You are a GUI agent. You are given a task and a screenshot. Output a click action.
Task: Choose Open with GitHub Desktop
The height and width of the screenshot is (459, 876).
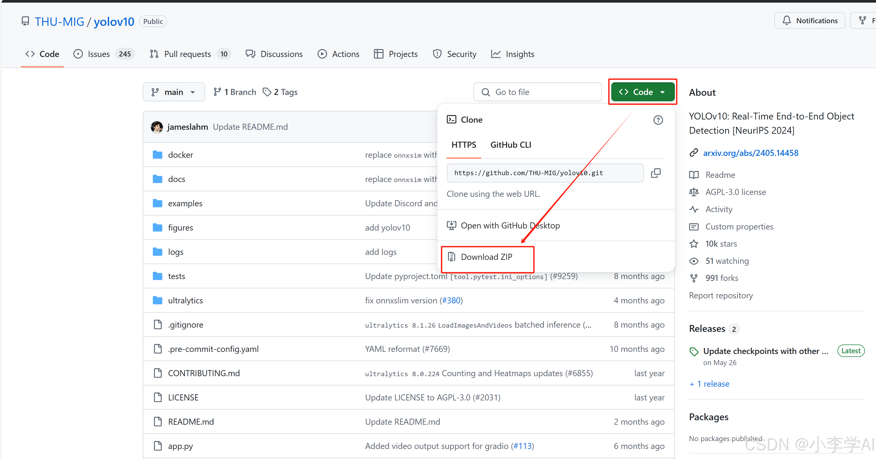[510, 226]
